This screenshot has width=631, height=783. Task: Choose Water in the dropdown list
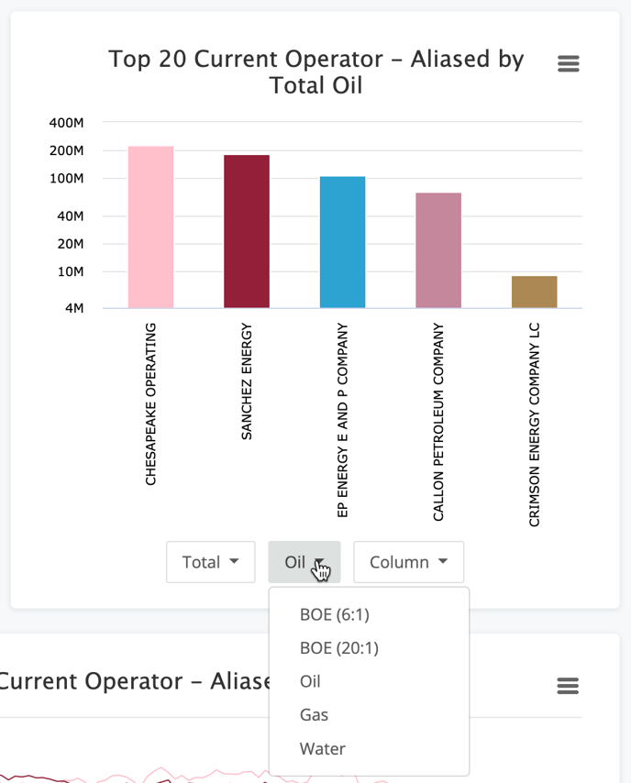click(322, 748)
